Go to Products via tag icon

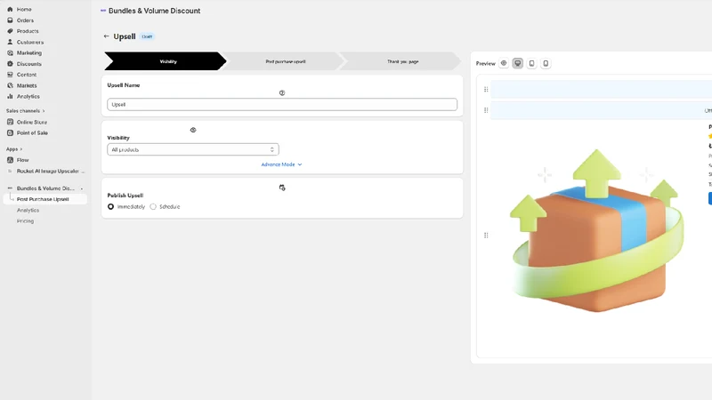point(10,31)
